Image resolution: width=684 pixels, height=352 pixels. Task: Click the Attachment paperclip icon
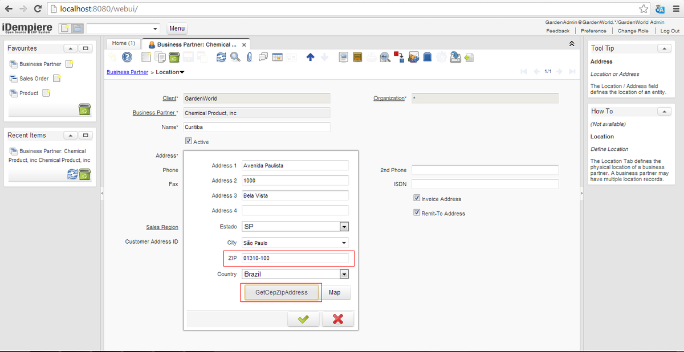[x=249, y=57]
